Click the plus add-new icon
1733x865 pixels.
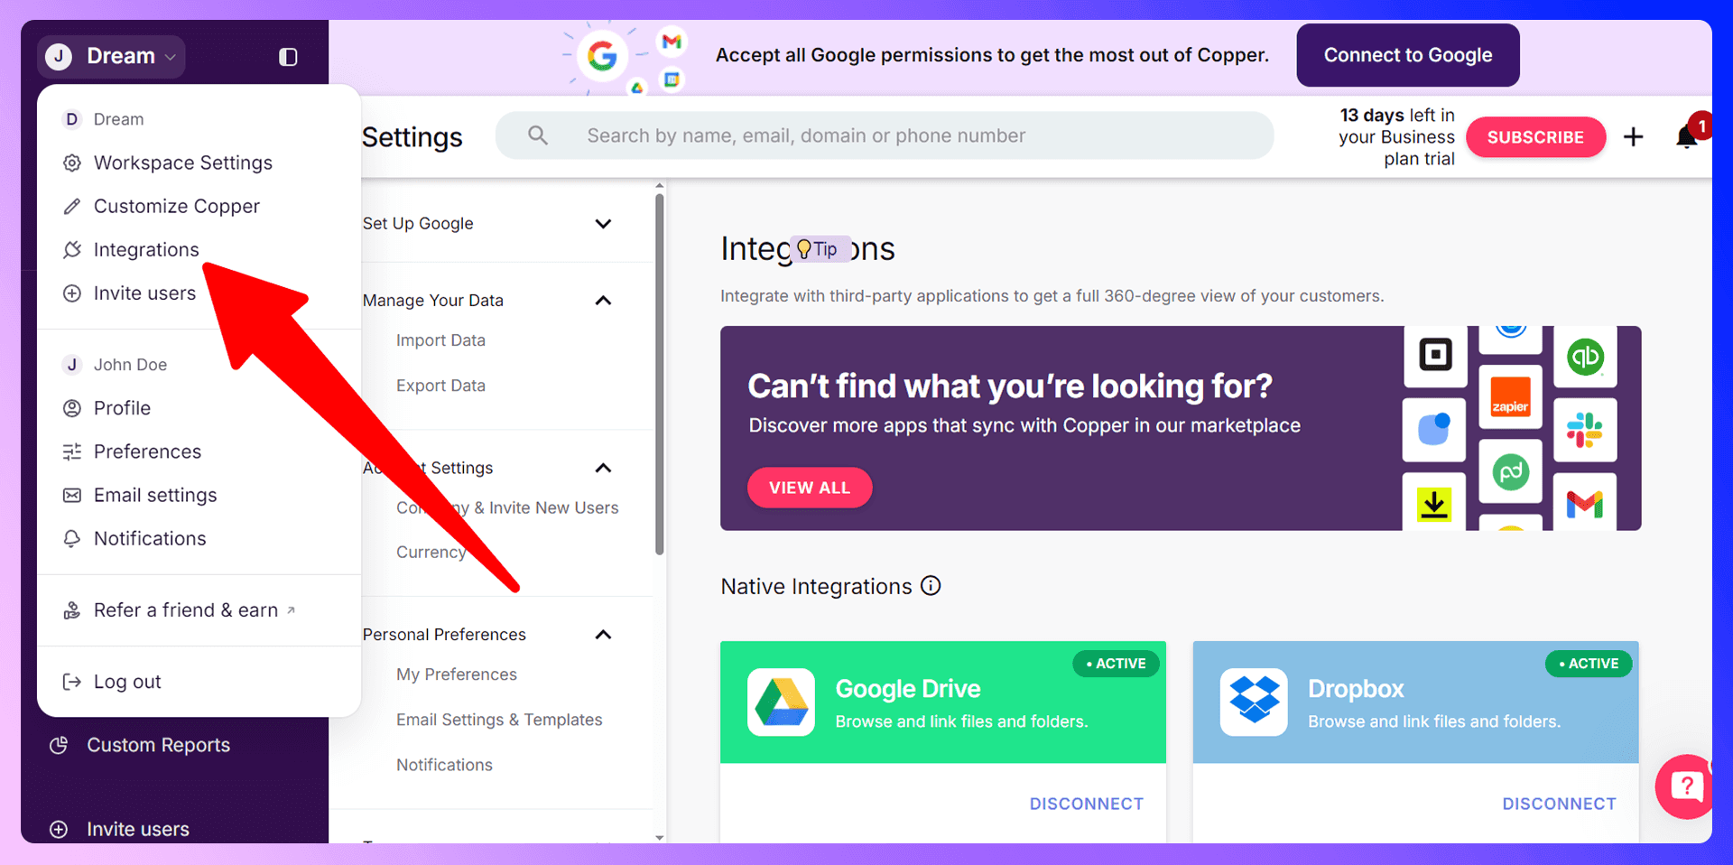pos(1633,137)
